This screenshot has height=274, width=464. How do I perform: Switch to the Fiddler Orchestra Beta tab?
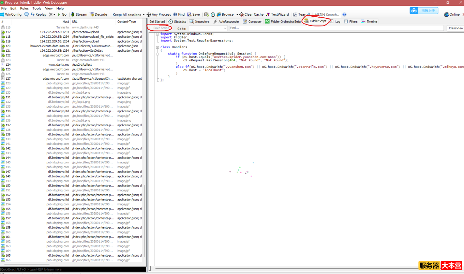click(x=283, y=21)
